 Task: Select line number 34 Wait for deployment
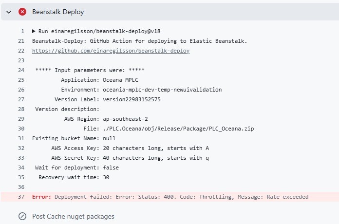[x=21, y=168]
